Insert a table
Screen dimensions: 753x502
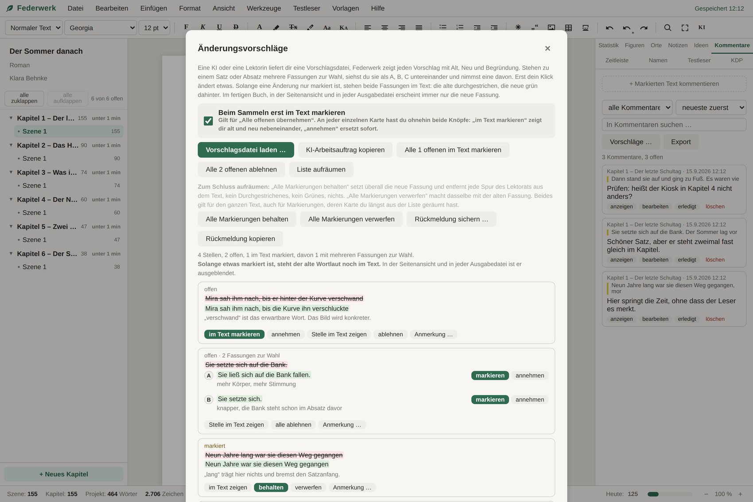tap(568, 27)
